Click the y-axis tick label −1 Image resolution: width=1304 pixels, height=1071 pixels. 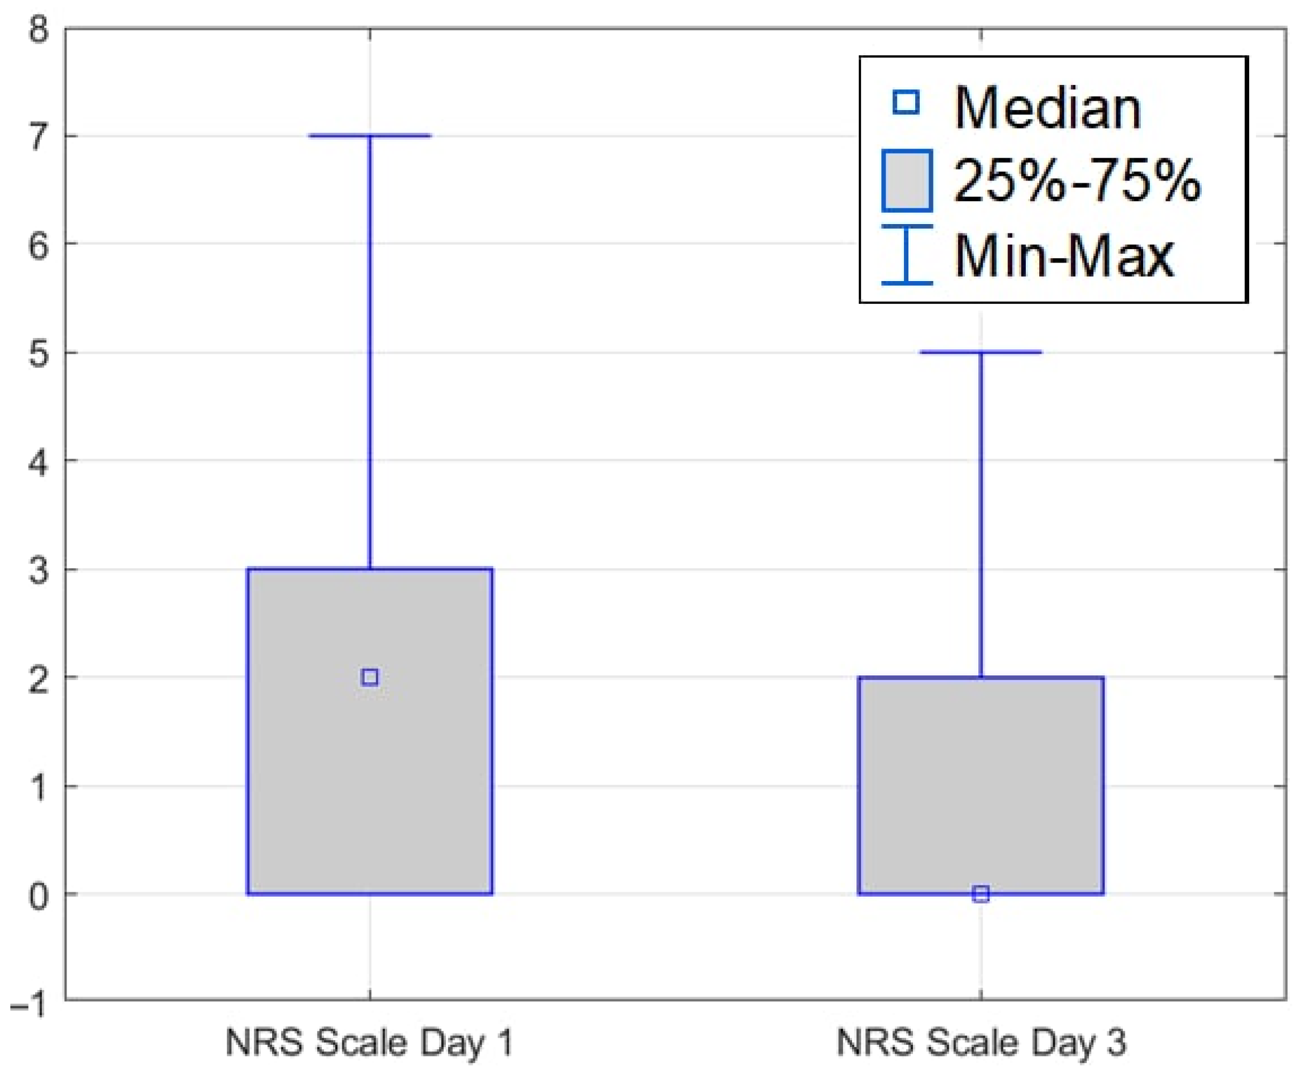coord(29,1004)
